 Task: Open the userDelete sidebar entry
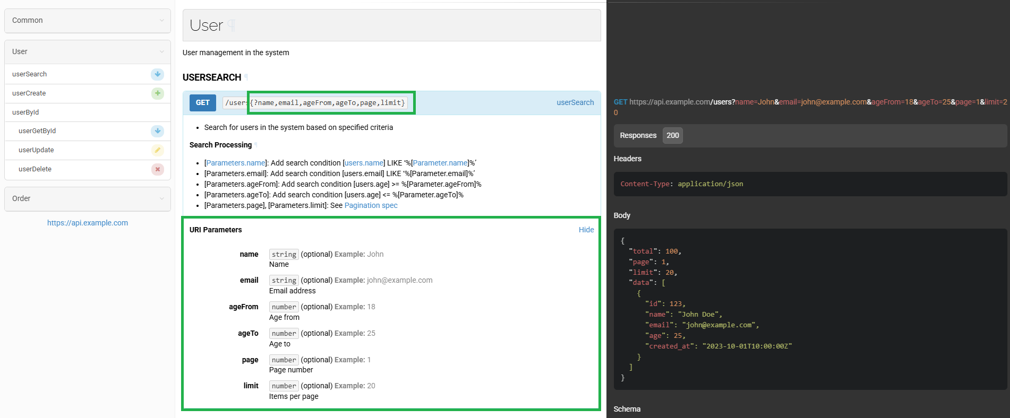point(35,169)
